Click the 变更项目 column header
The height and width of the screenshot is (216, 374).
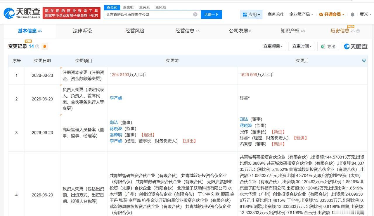point(84,61)
